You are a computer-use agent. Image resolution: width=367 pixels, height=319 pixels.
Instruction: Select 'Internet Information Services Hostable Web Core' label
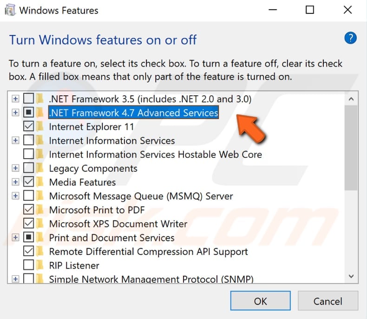coord(156,154)
